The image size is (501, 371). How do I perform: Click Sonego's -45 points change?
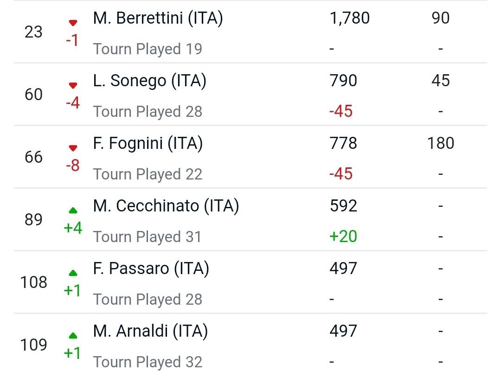point(341,111)
